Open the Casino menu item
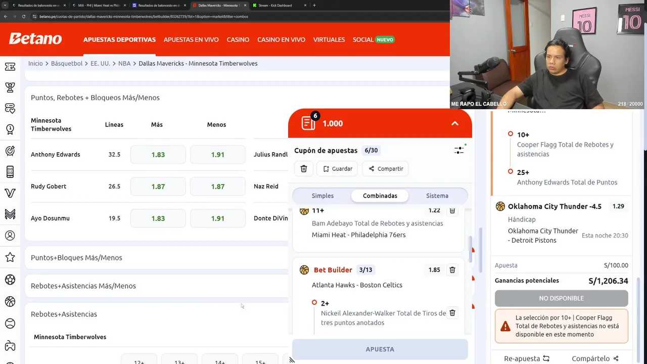 point(238,39)
